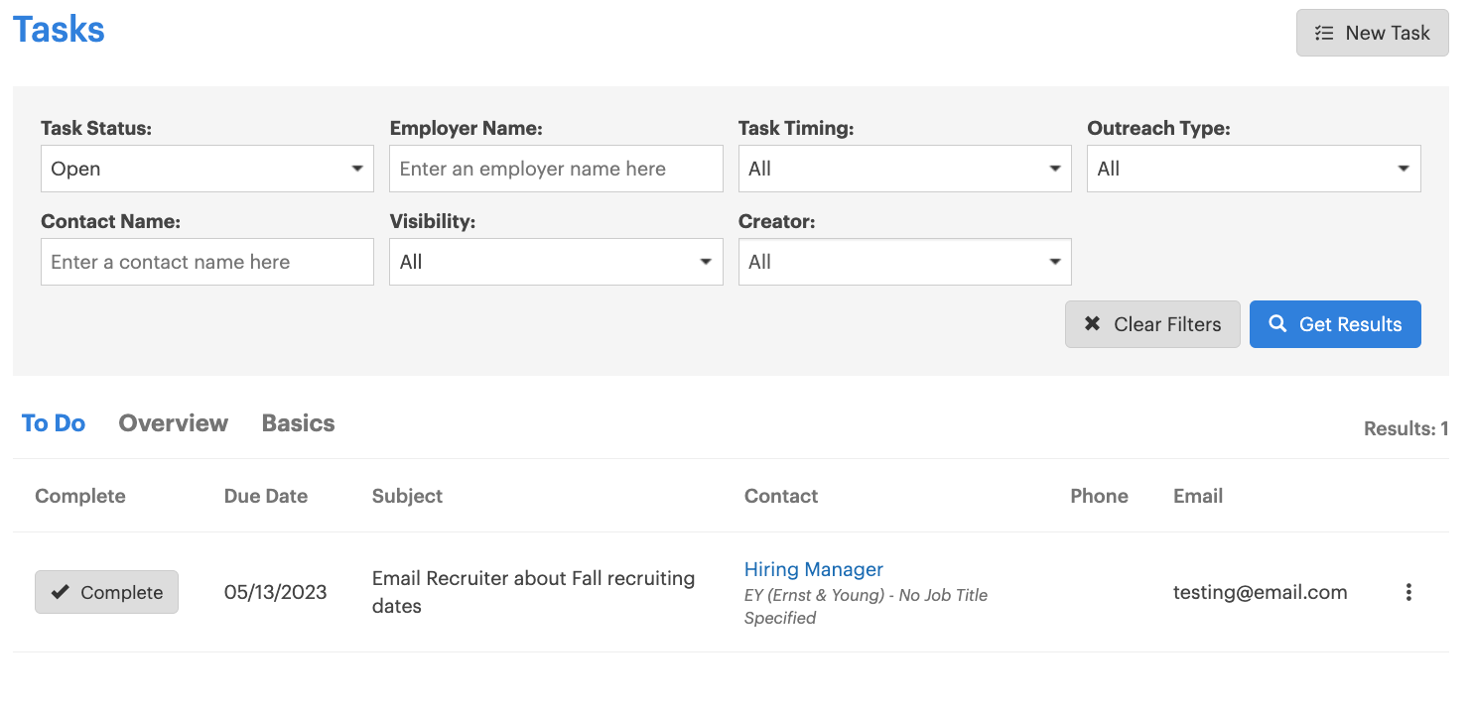This screenshot has height=707, width=1473.
Task: Open the three-dot row actions menu
Action: [x=1407, y=592]
